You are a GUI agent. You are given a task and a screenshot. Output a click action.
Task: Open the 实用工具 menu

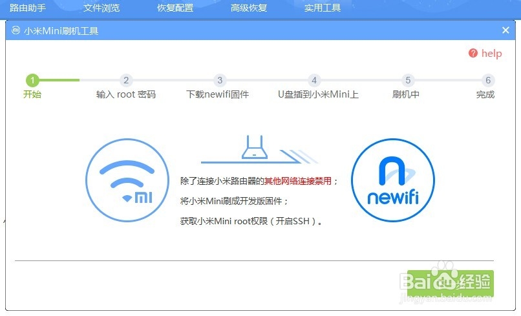323,8
